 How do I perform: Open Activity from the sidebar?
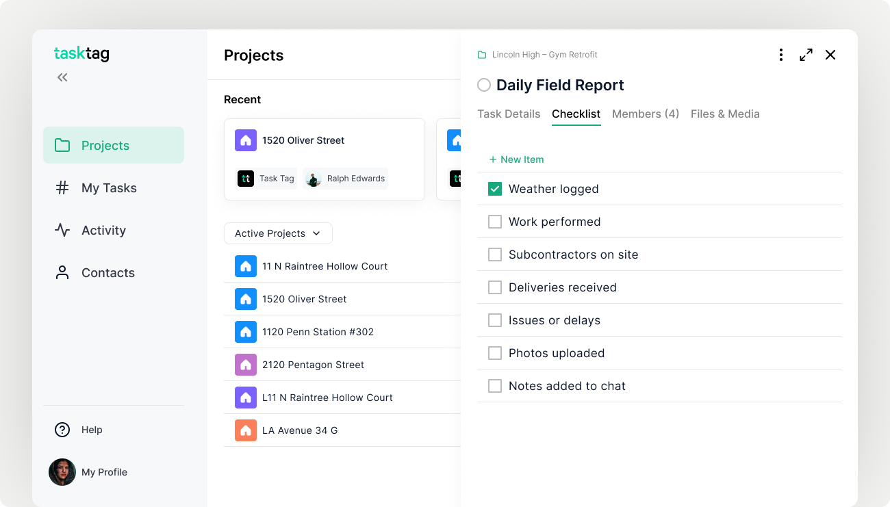103,231
